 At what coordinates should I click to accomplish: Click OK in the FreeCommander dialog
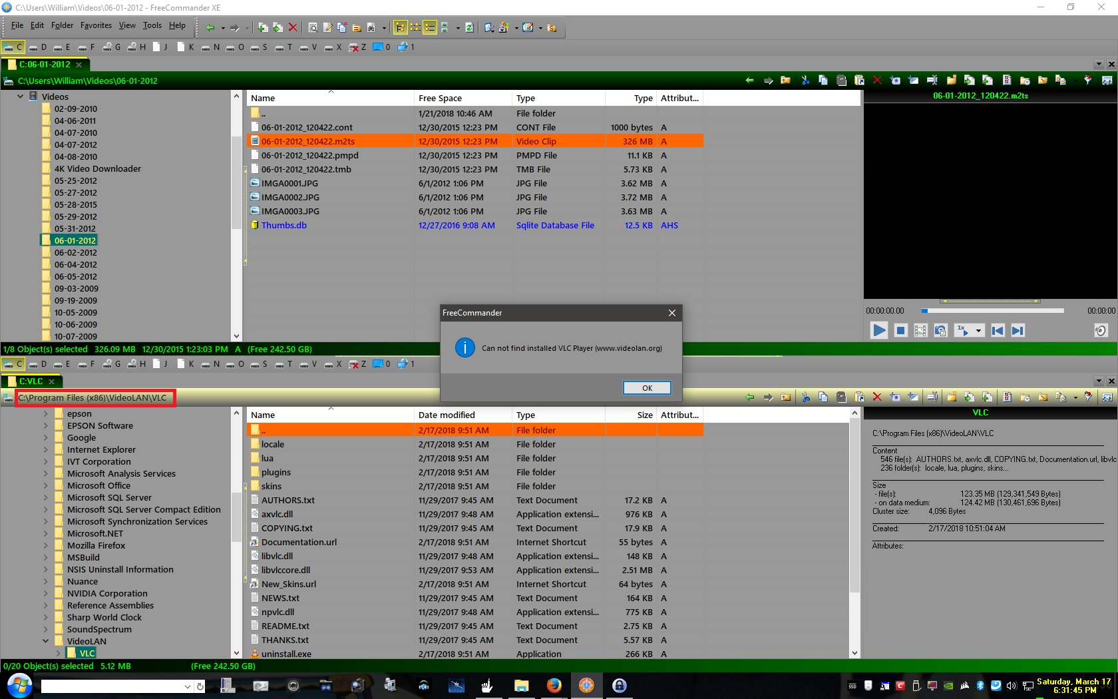coord(647,388)
